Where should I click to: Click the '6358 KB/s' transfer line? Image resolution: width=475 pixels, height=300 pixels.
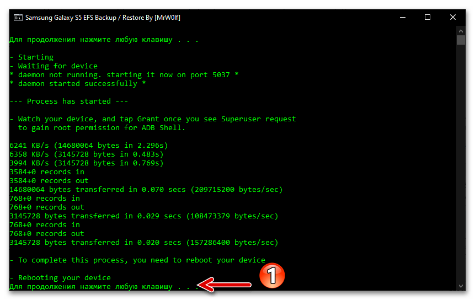coord(87,154)
